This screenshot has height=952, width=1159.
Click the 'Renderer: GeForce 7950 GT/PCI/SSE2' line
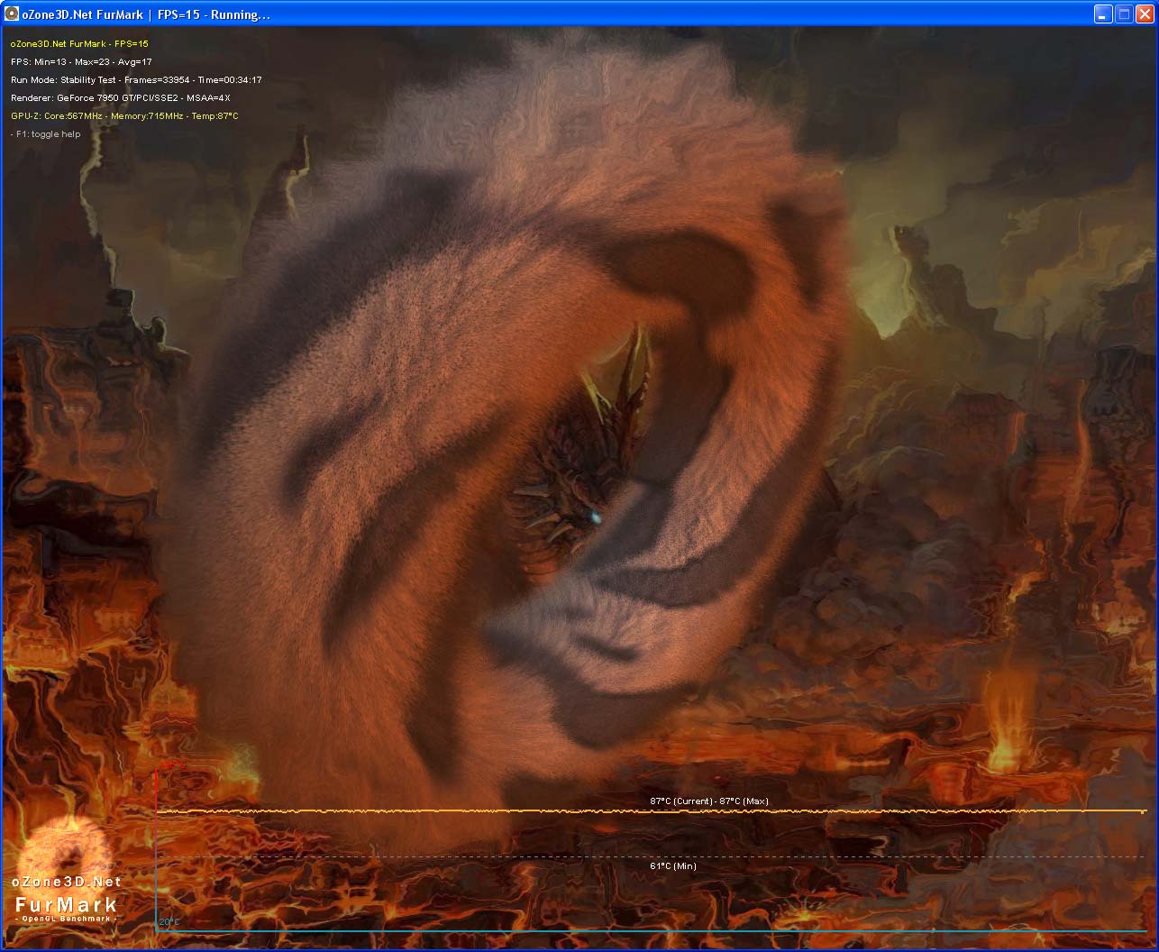(121, 97)
